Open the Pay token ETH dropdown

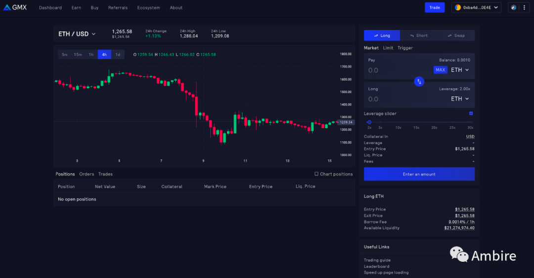tap(460, 70)
